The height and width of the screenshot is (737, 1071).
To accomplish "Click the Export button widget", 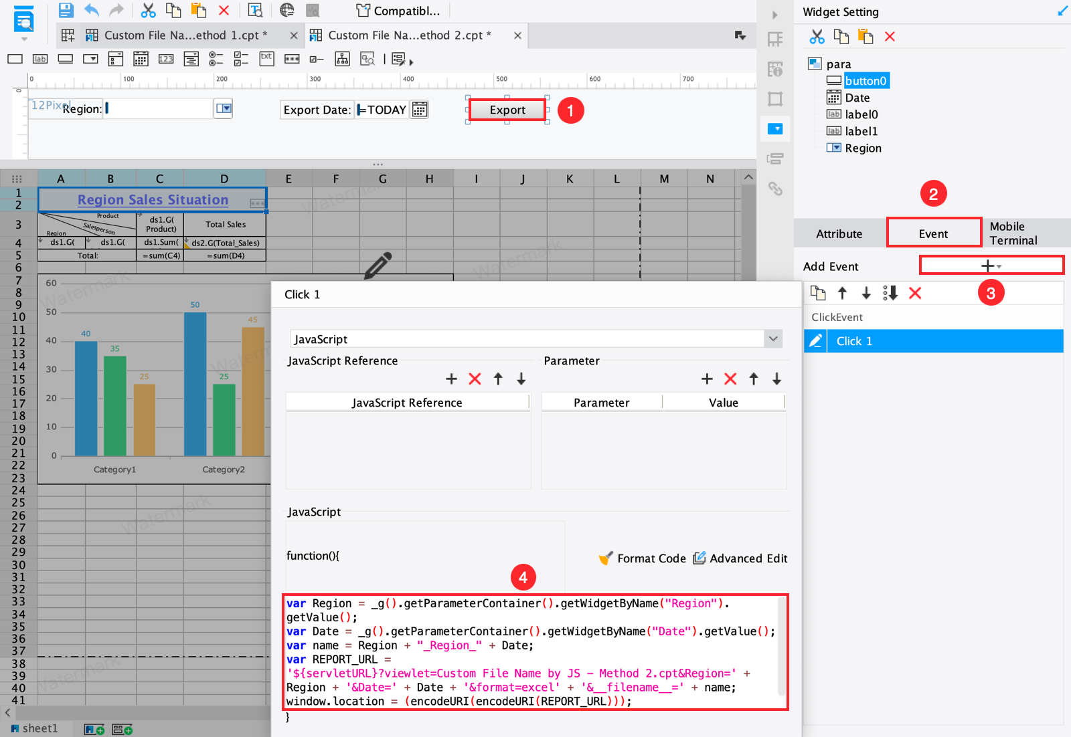I will (507, 110).
